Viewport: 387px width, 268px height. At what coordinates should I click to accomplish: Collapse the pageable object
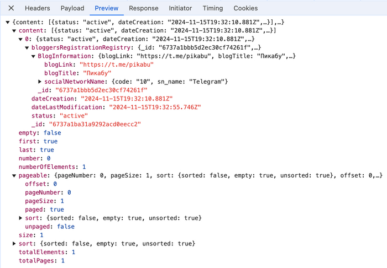pos(14,175)
